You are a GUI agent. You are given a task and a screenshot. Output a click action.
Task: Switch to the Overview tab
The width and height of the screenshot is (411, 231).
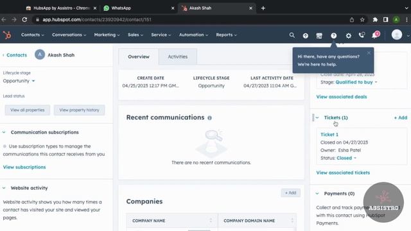tap(139, 56)
